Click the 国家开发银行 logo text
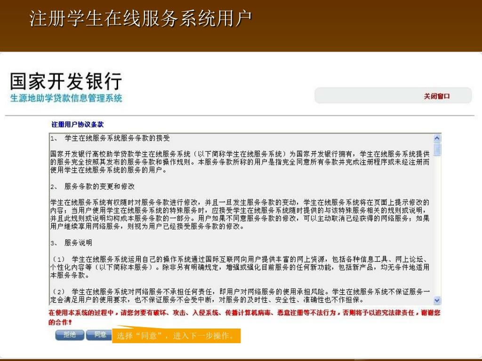Image resolution: width=482 pixels, height=361 pixels. pos(66,81)
